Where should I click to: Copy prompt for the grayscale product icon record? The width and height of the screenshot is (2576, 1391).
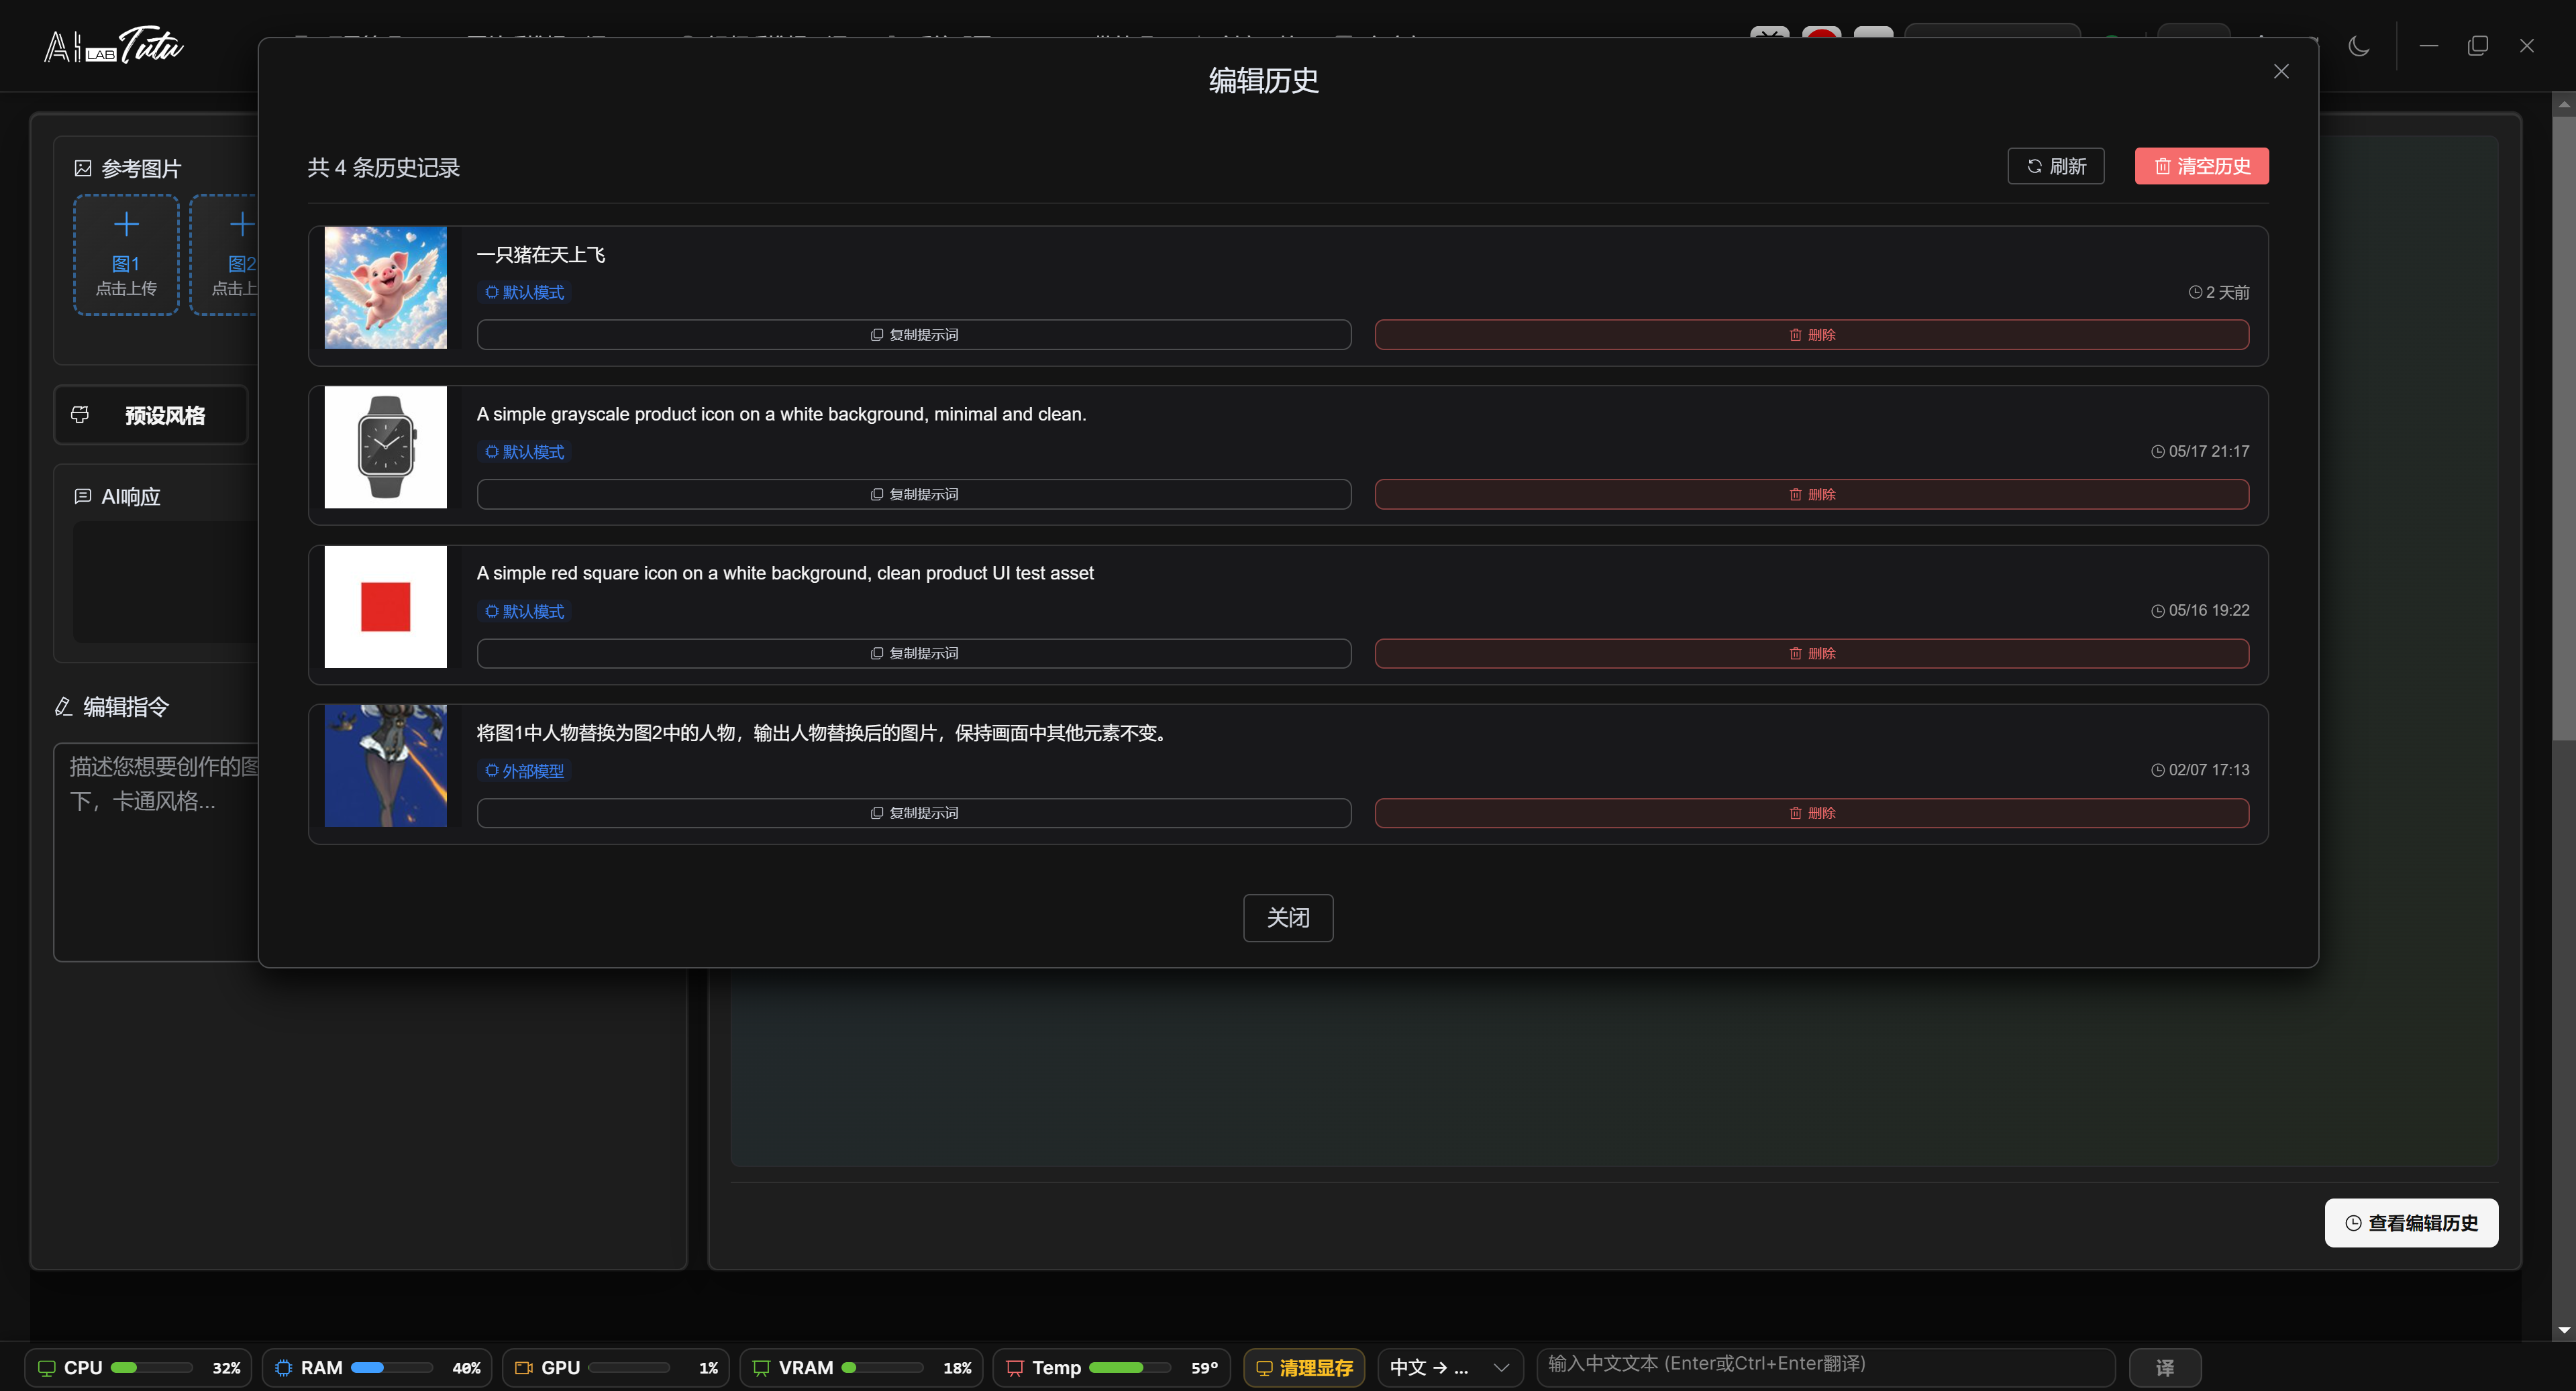(x=914, y=495)
